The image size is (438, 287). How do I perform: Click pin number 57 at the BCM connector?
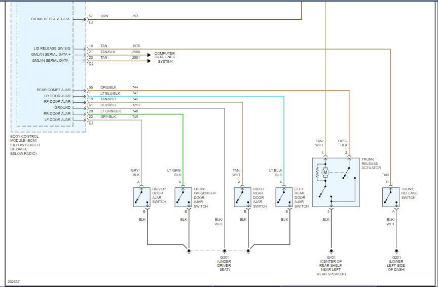[x=91, y=16]
